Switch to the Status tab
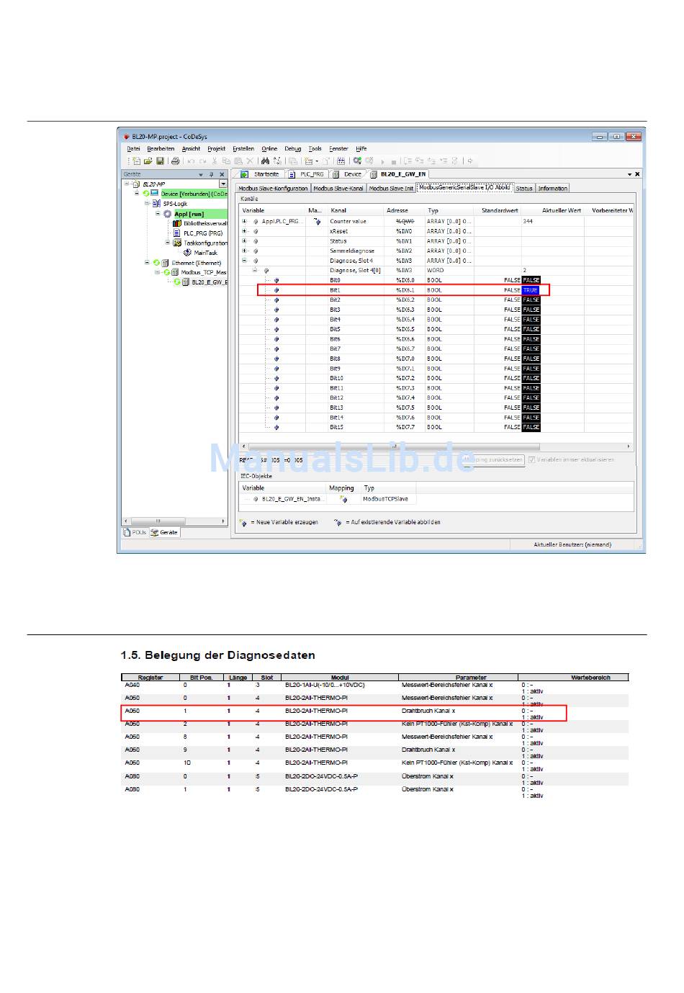The image size is (684, 993). coord(524,189)
